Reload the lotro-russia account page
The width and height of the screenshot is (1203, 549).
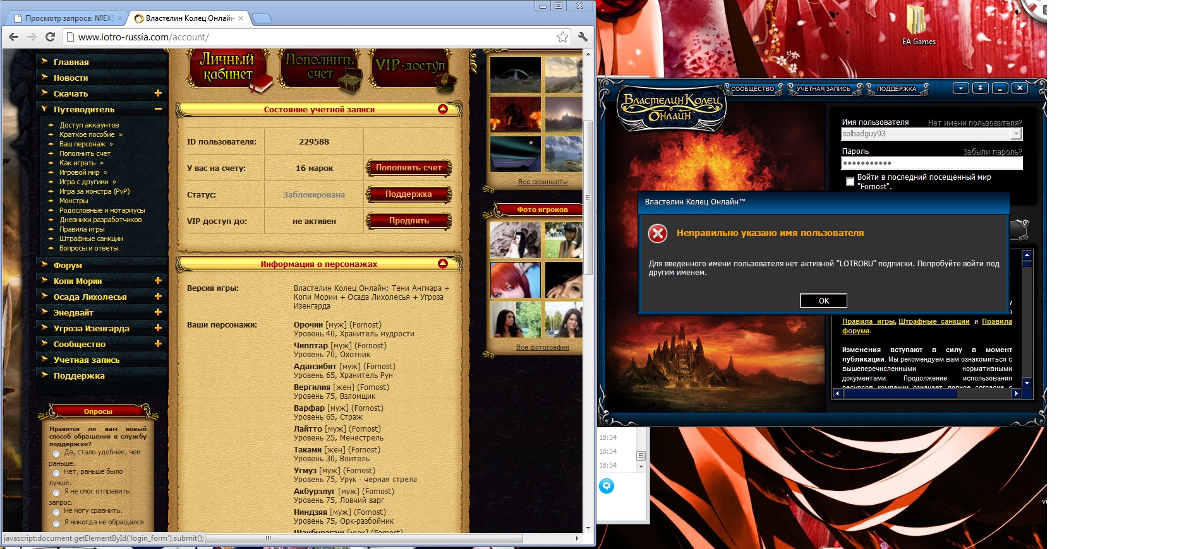point(50,37)
